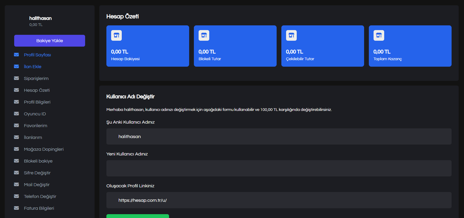Go to Sifre Değiştir

pyautogui.click(x=37, y=173)
